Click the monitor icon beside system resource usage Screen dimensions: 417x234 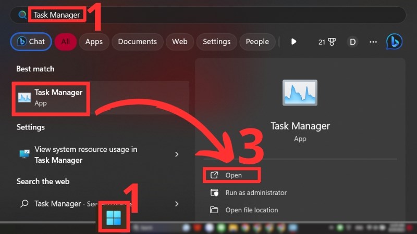(x=24, y=154)
